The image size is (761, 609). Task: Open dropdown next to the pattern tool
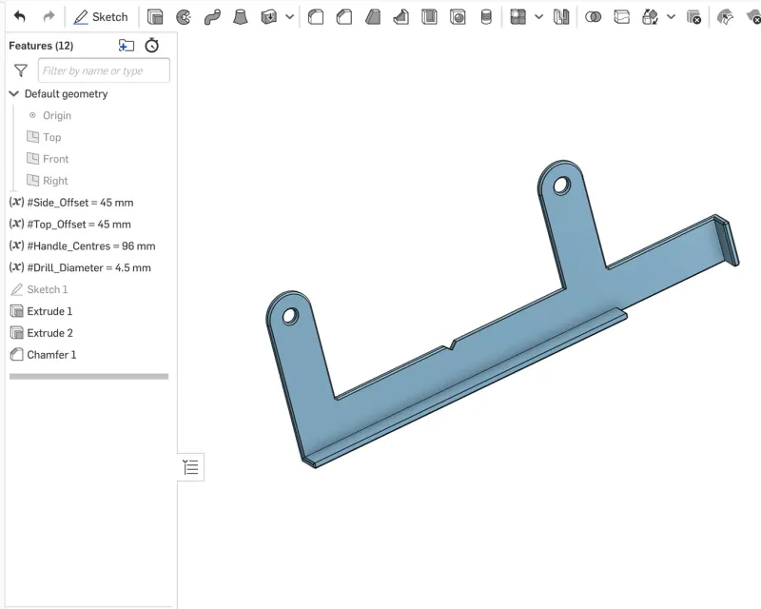point(539,17)
